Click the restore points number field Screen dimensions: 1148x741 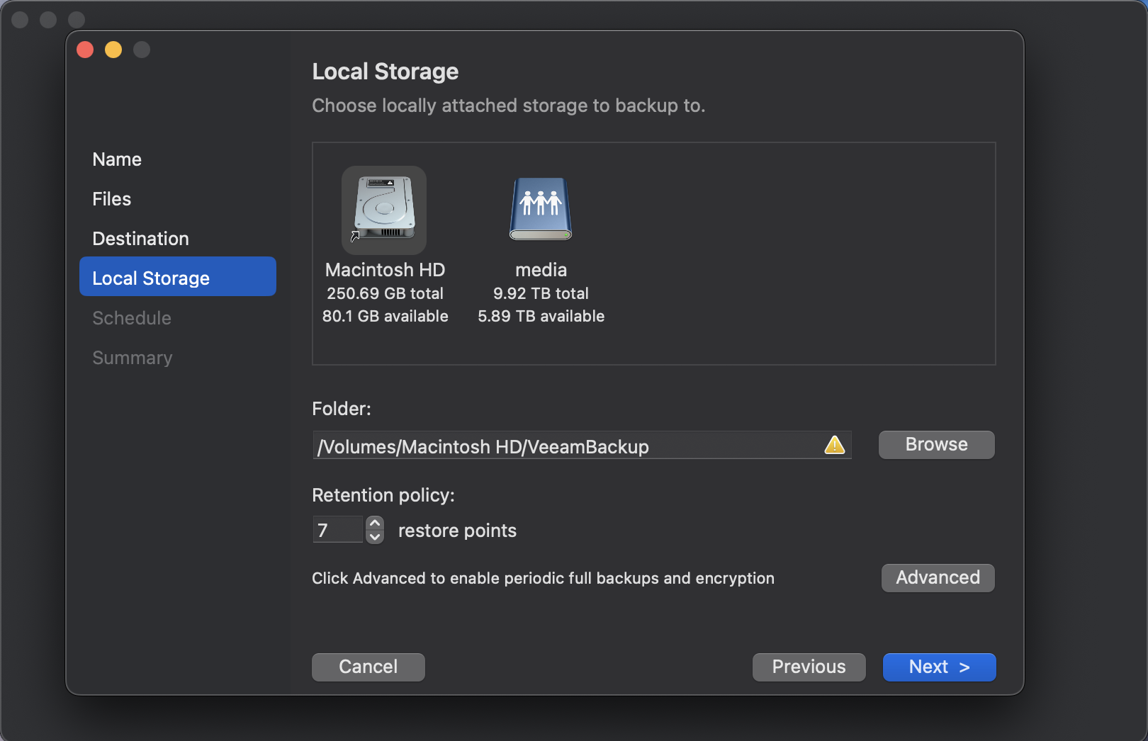point(338,530)
